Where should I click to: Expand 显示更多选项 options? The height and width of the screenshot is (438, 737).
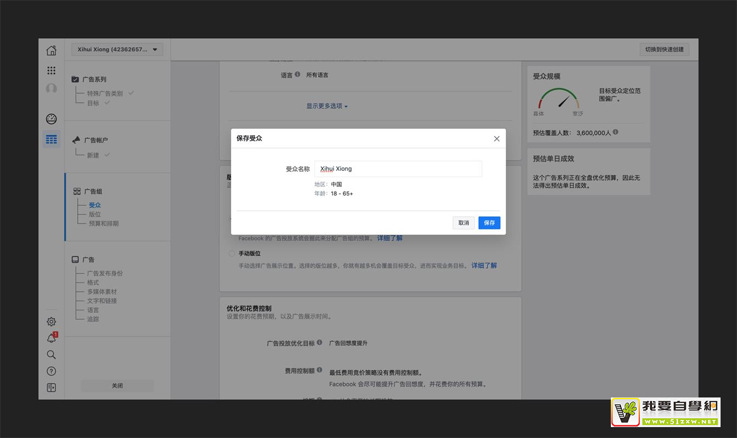point(327,106)
